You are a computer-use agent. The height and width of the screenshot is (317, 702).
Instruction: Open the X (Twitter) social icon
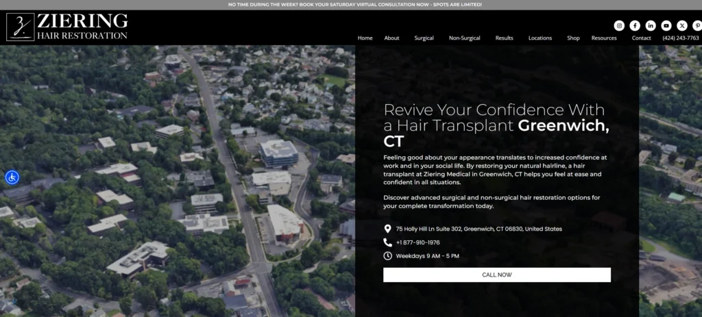(x=682, y=25)
